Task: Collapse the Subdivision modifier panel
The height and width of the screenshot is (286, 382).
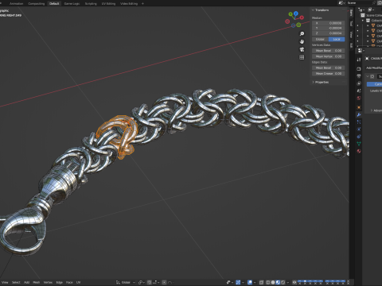Action: coord(368,76)
